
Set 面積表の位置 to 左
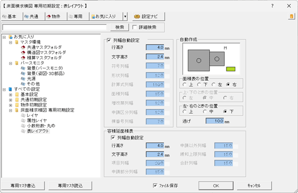214,85
